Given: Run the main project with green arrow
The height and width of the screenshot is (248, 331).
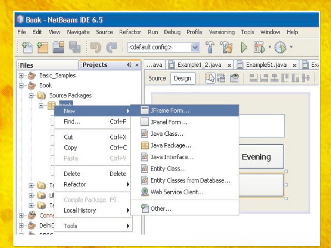Looking at the screenshot, I should 244,47.
